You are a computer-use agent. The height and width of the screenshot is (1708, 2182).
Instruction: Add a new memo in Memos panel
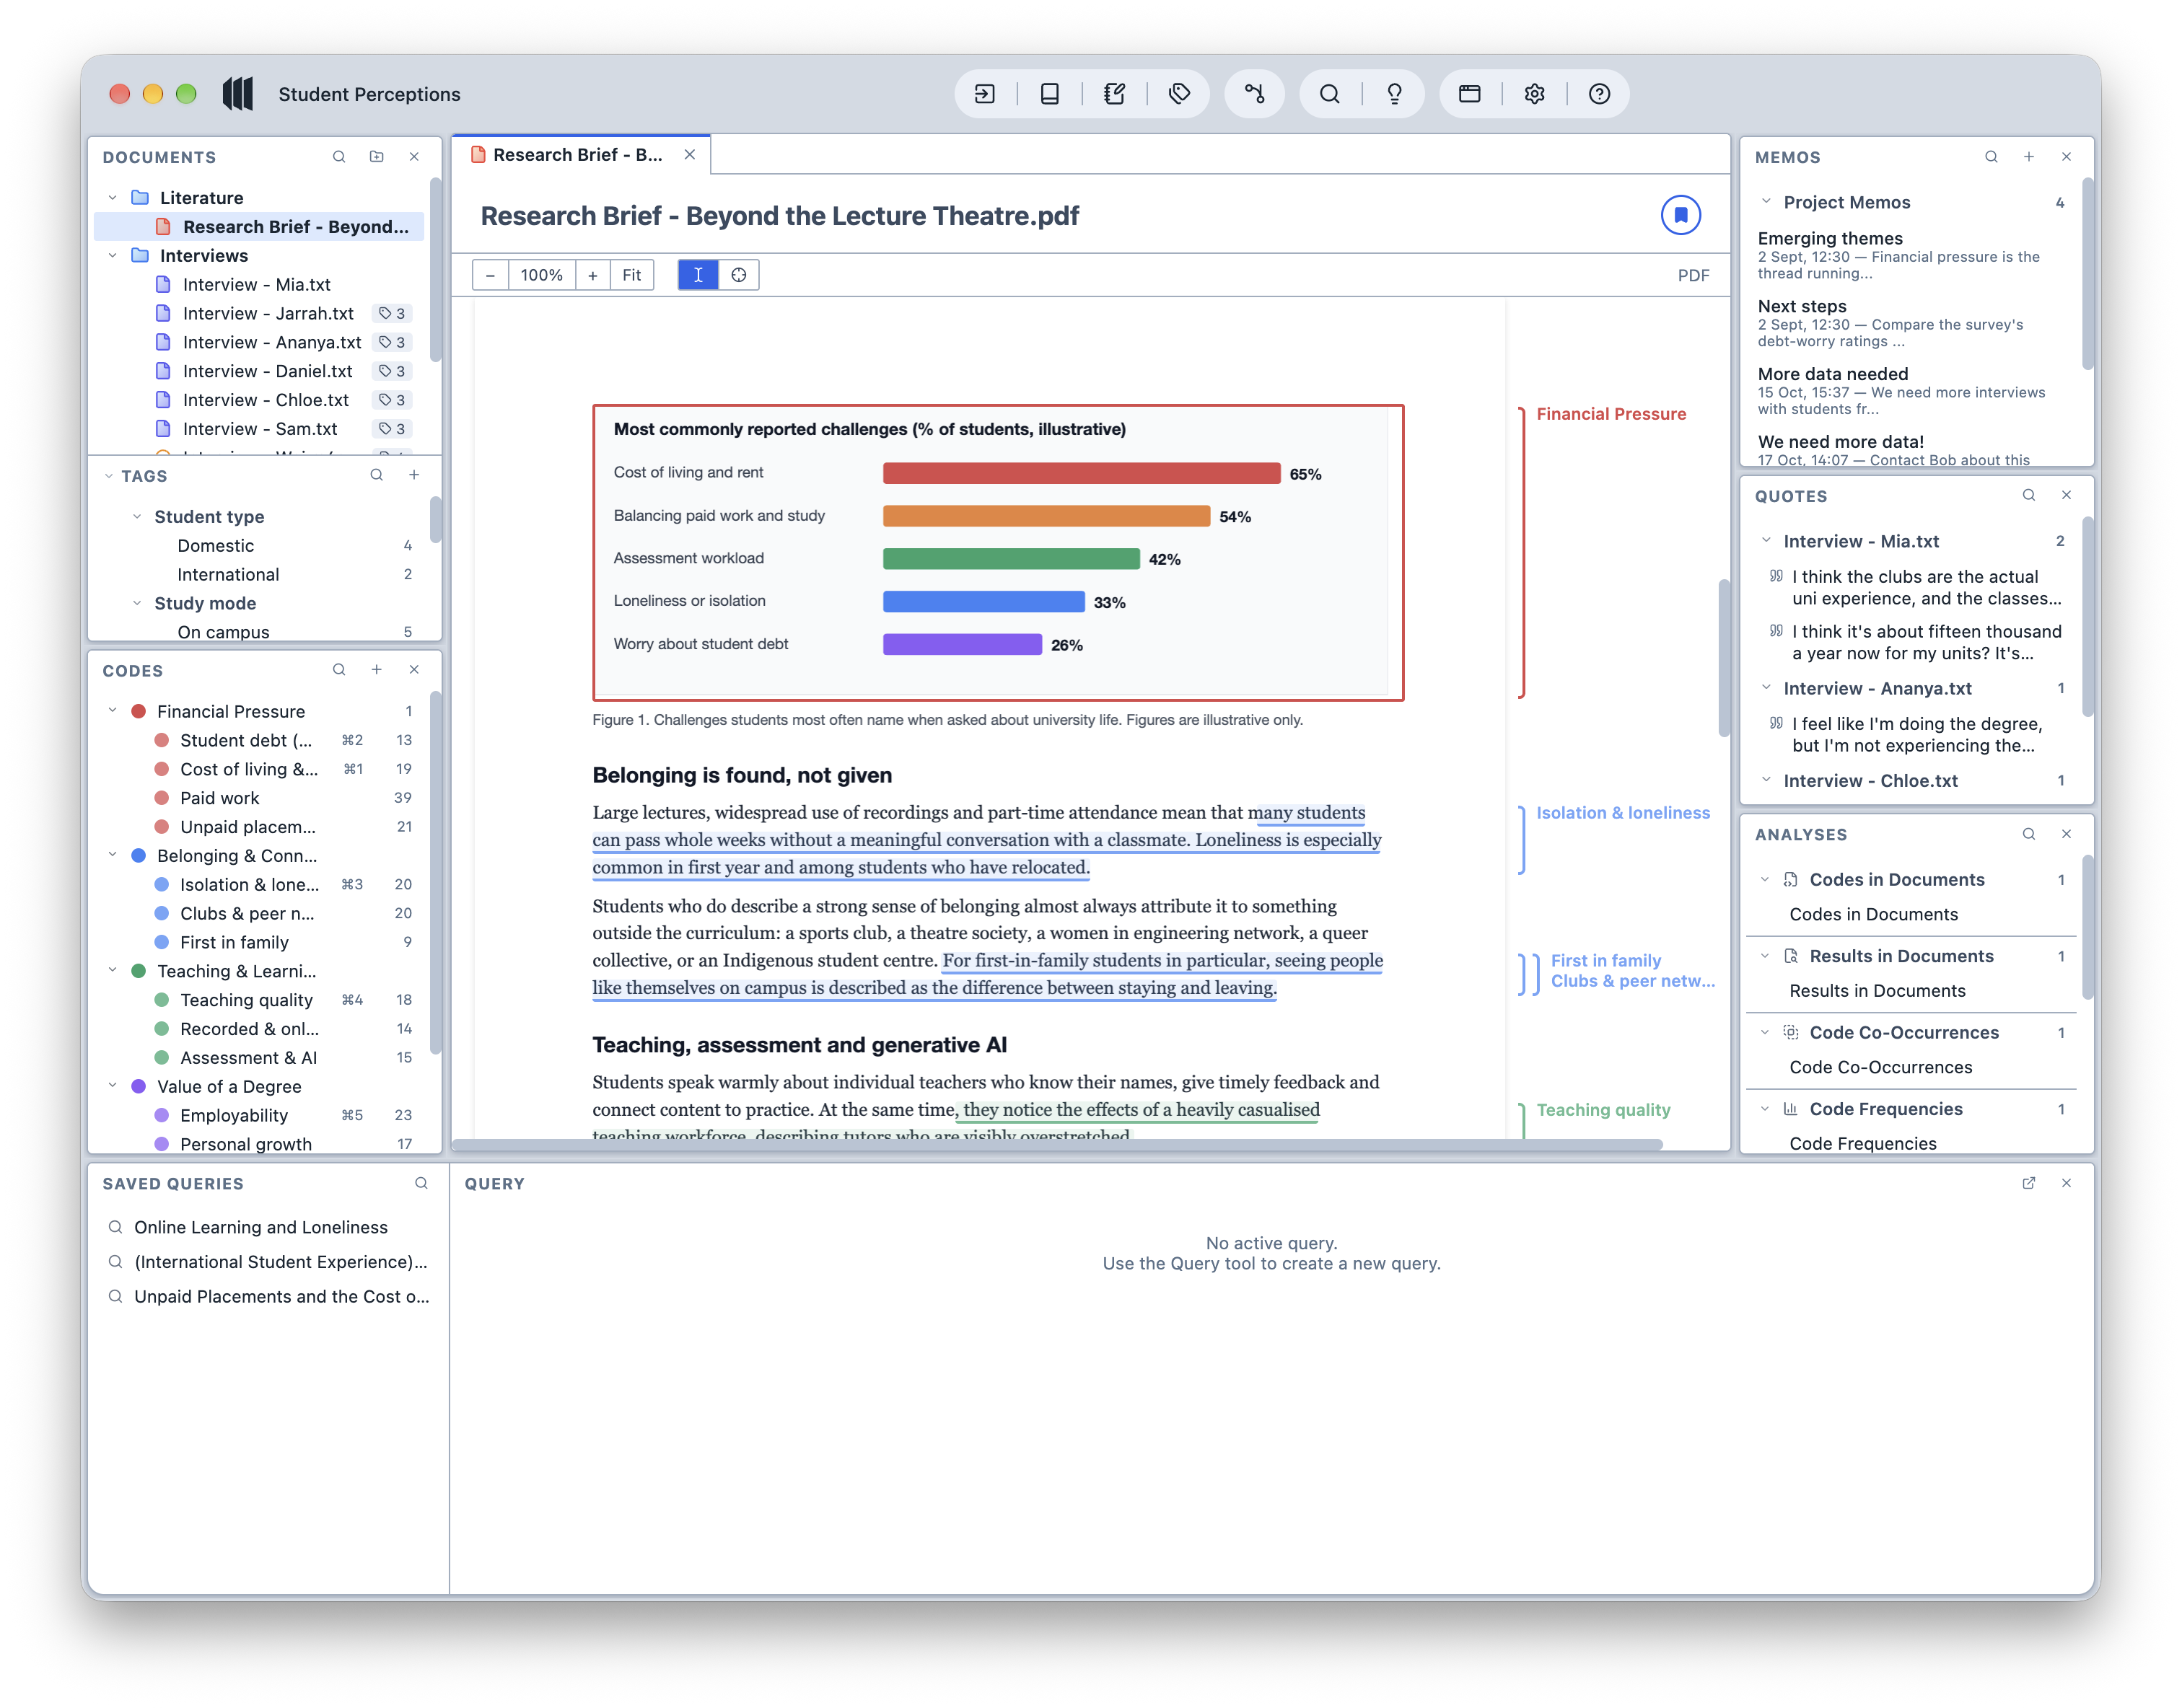point(2029,157)
